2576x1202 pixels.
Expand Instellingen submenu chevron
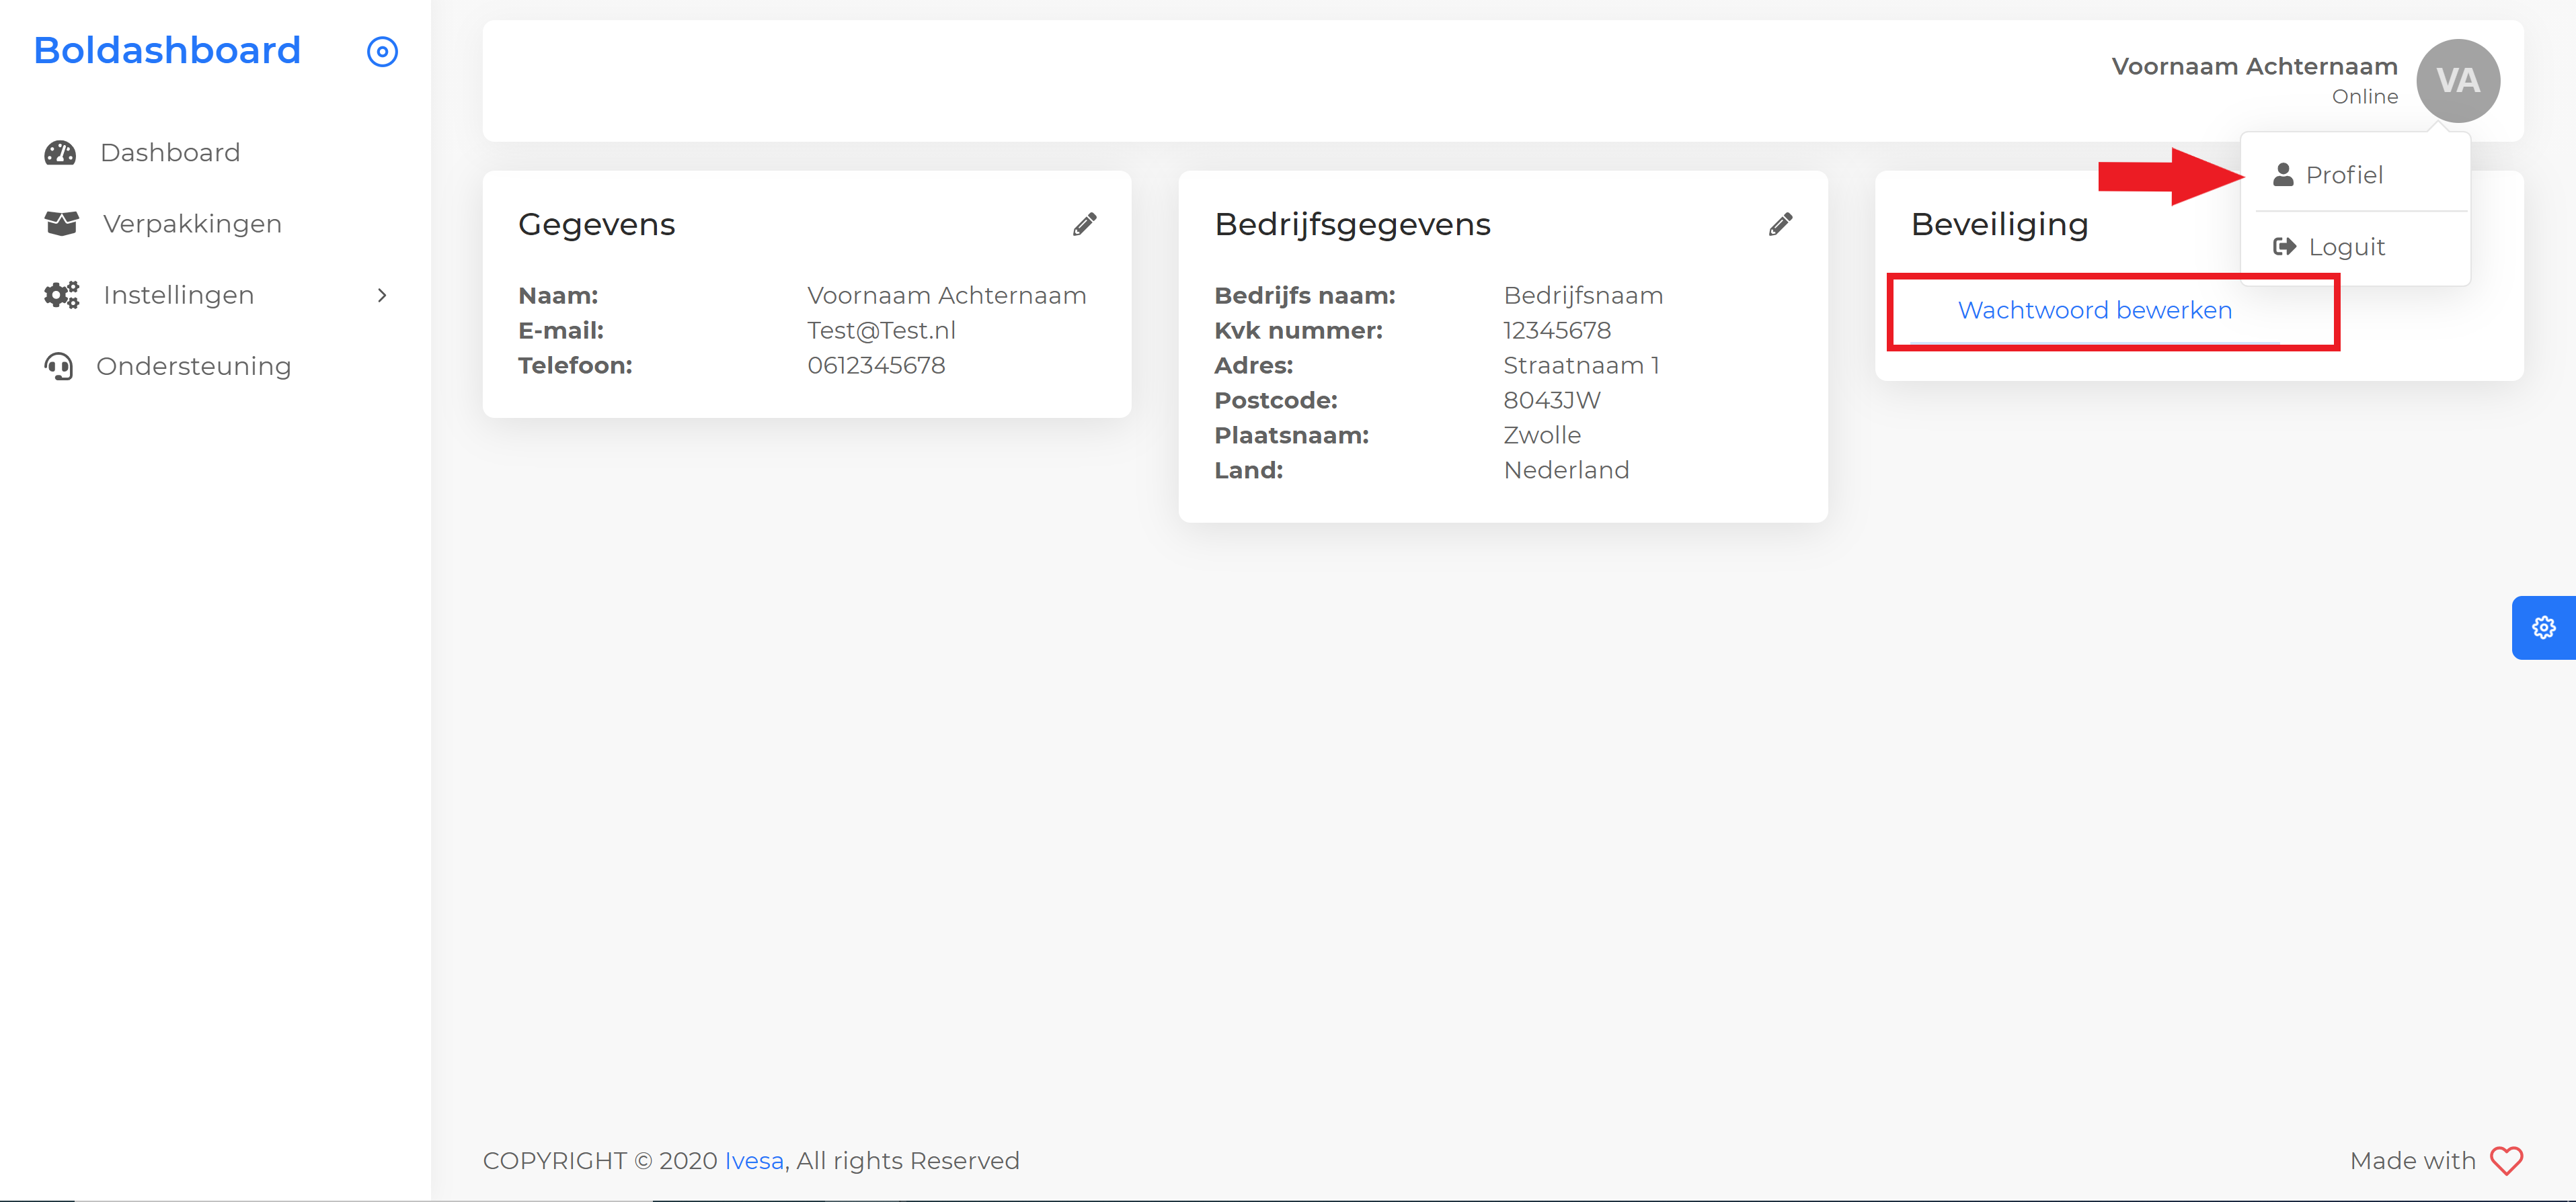click(381, 295)
